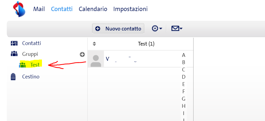The image size is (265, 121).
Task: Open the gear settings dropdown
Action: pyautogui.click(x=157, y=29)
